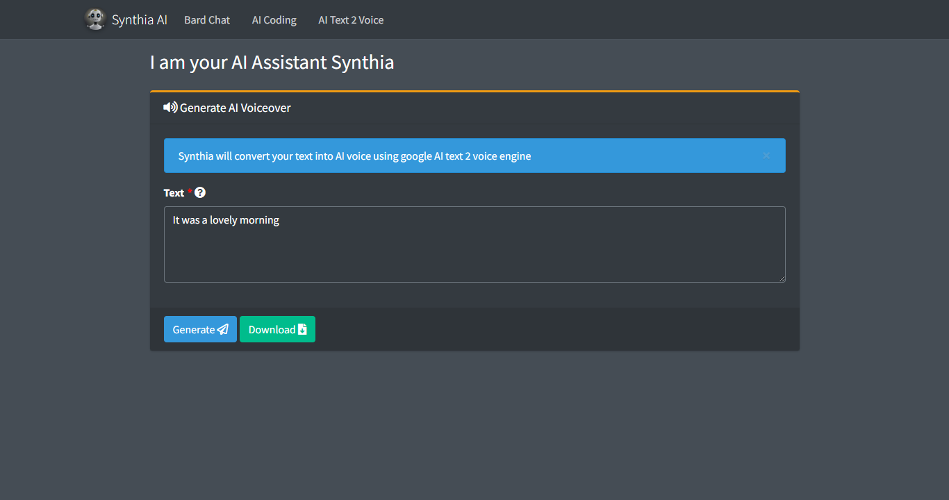The image size is (949, 500).
Task: Click the Synthia robot logo image
Action: tap(94, 19)
